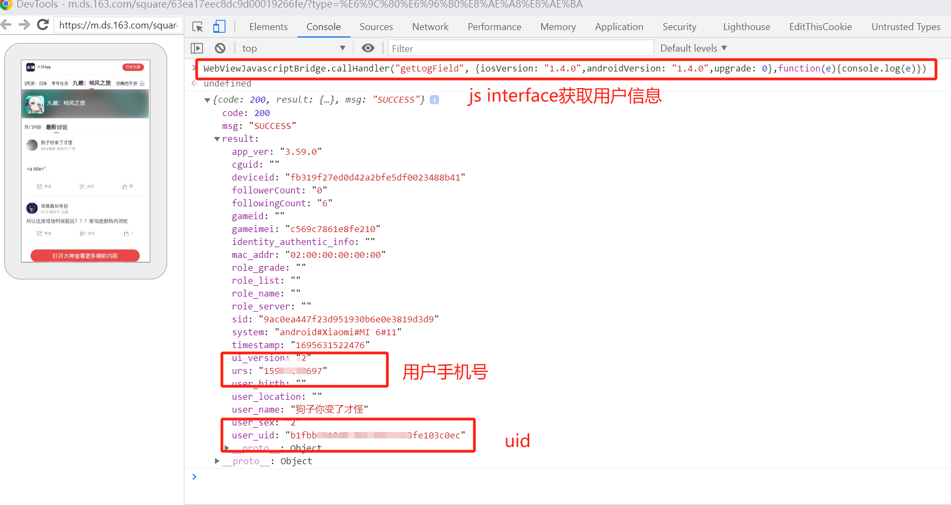This screenshot has width=951, height=505.
Task: Click 狗子你变了才怪 user avatar
Action: pos(32,145)
